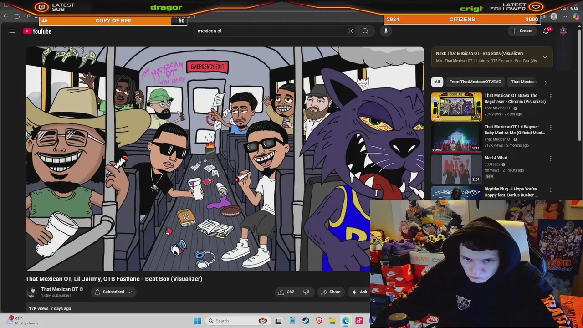
Task: Open the Windows Start button
Action: [x=197, y=321]
